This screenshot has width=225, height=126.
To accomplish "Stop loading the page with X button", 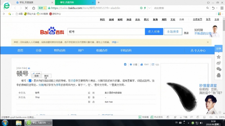I will coord(26,8).
